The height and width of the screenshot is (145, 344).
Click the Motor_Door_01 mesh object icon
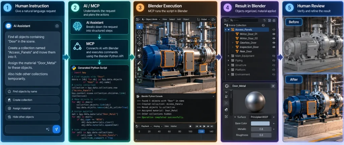(237, 34)
